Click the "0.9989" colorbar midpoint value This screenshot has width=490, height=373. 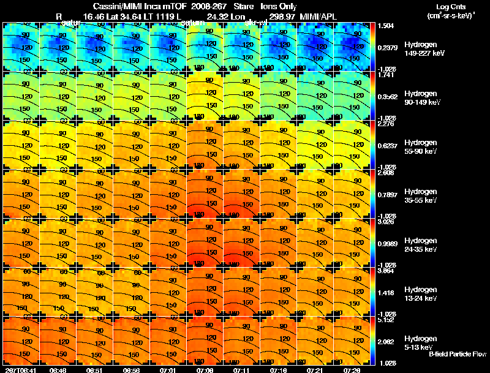pos(388,244)
